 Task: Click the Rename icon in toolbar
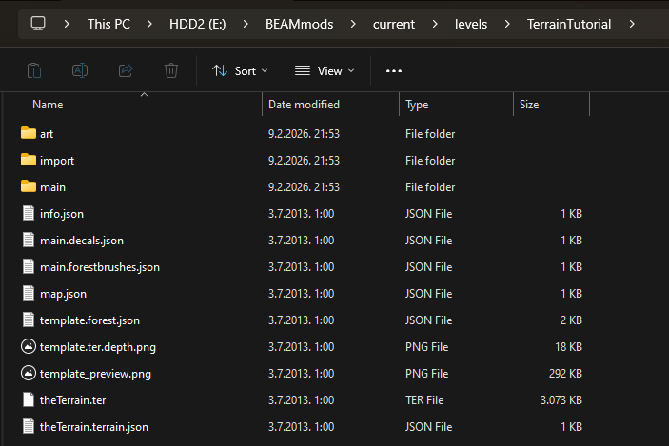click(80, 70)
